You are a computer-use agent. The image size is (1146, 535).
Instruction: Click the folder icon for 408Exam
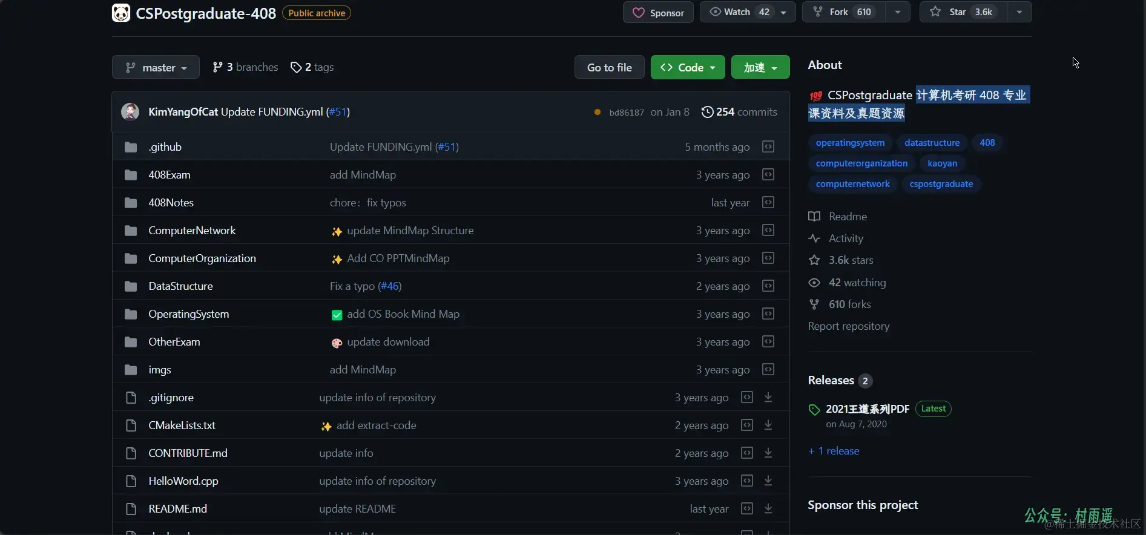tap(131, 175)
